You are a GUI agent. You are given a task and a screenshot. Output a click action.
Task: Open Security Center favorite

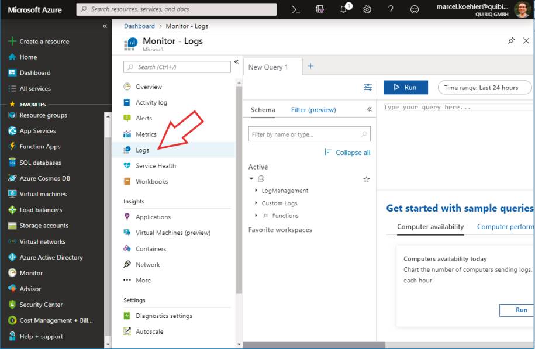[x=36, y=305]
